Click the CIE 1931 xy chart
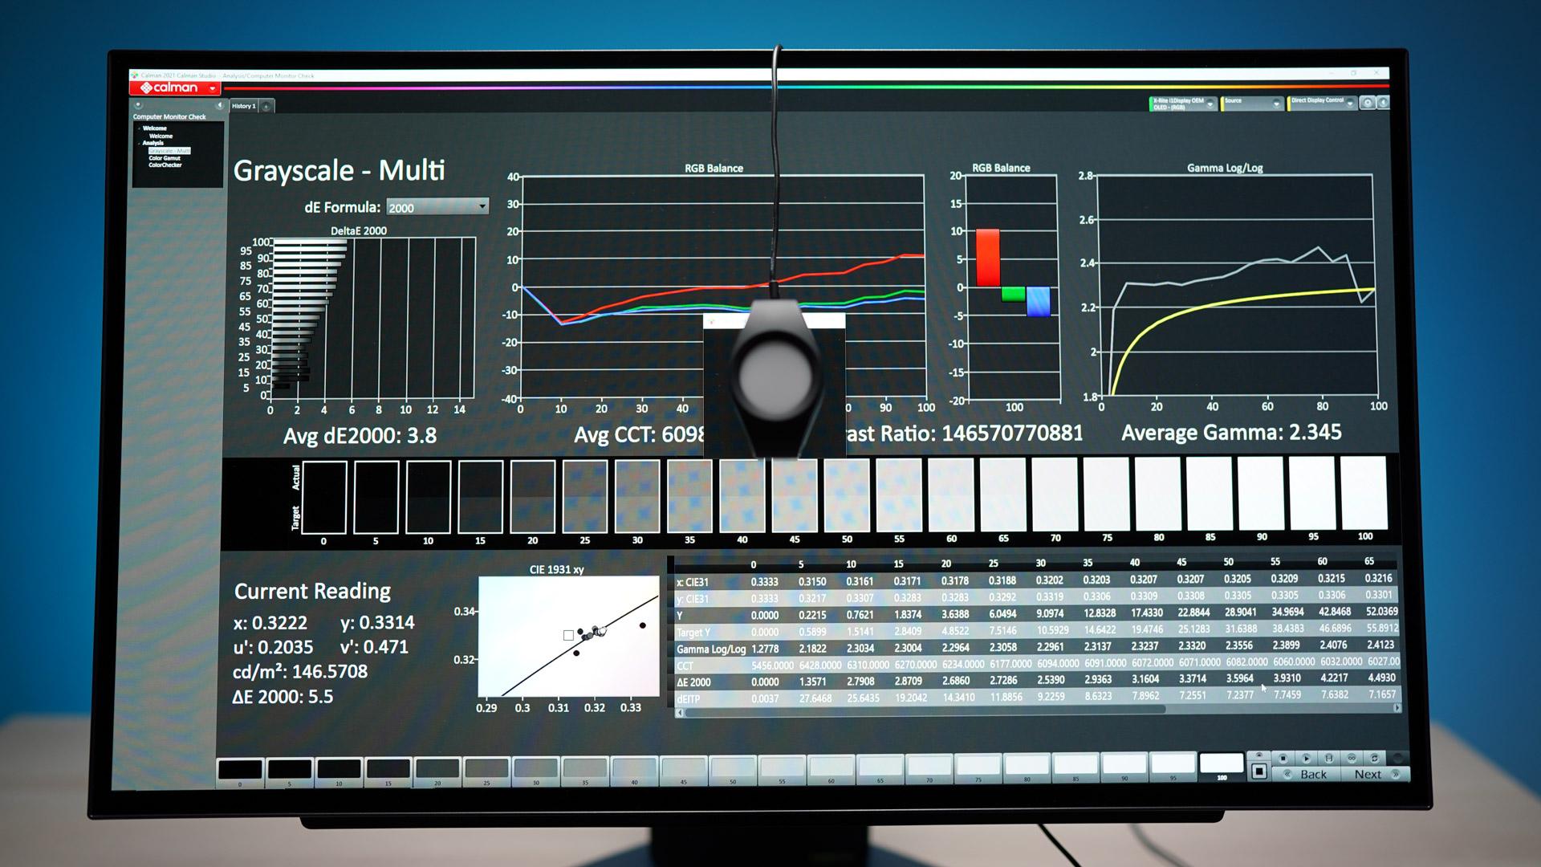Screen dimensions: 1541x867 [568, 636]
